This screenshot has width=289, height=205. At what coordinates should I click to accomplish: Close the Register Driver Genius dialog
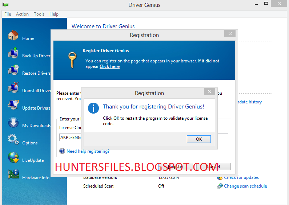(x=230, y=33)
